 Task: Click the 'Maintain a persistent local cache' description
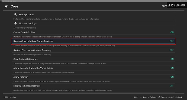(x=63, y=37)
